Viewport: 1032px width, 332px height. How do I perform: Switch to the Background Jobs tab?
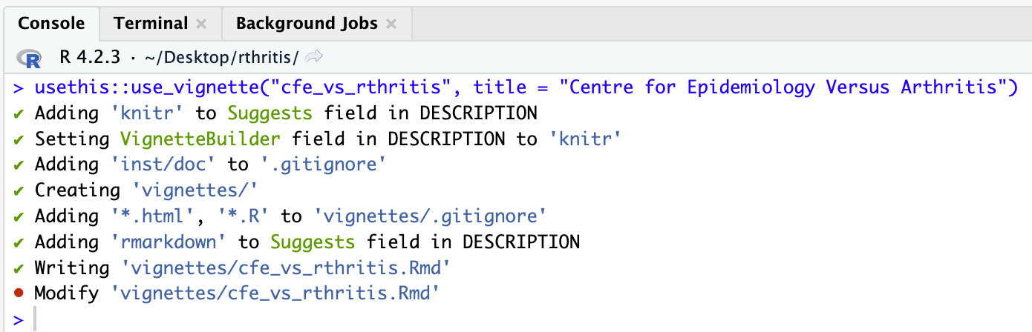pyautogui.click(x=307, y=23)
